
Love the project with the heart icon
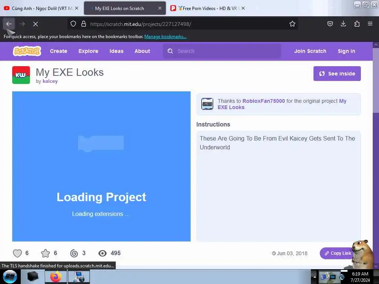pos(17,253)
